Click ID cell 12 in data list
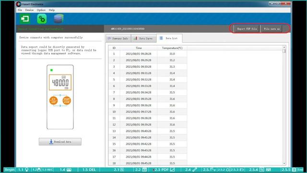The width and height of the screenshot is (307, 173). tap(114, 124)
